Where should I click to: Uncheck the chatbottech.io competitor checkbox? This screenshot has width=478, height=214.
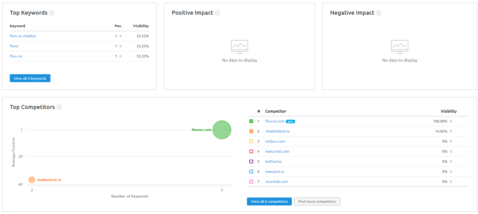[251, 131]
